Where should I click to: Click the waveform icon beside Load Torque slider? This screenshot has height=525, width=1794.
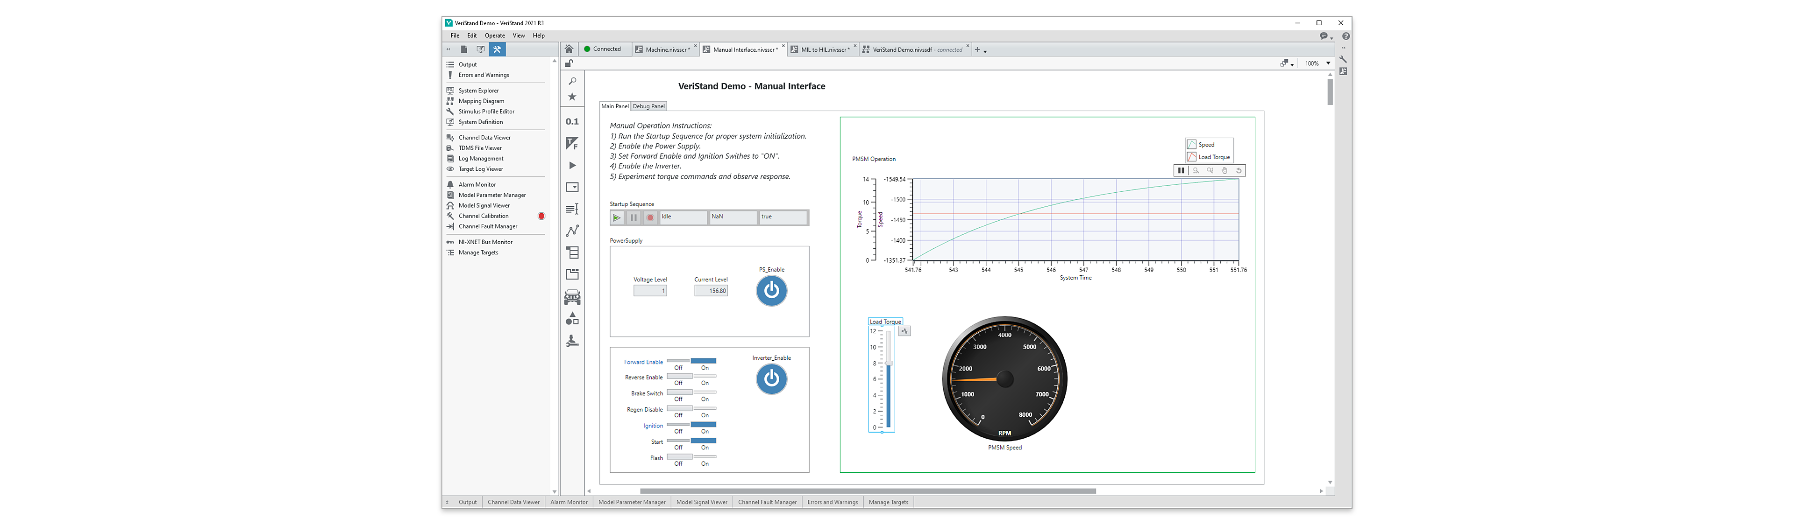pyautogui.click(x=904, y=332)
